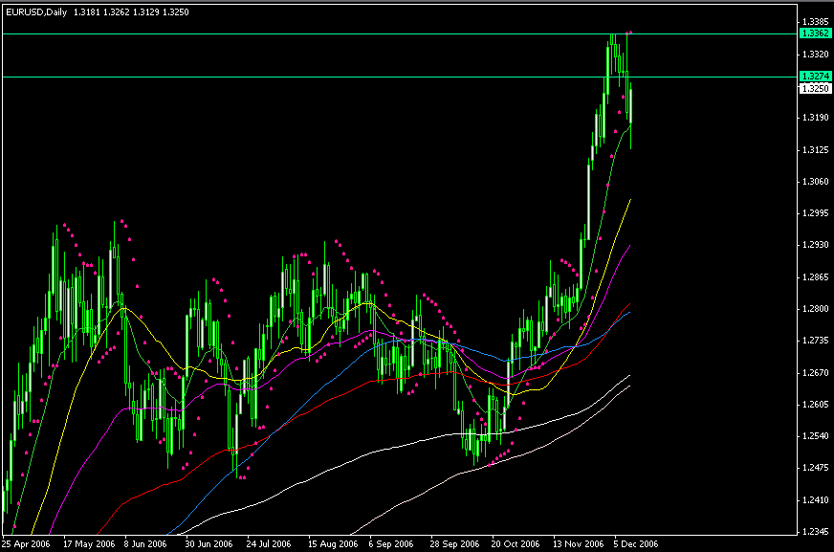Click the 1.3190 price scale value
834x552 pixels.
point(816,118)
